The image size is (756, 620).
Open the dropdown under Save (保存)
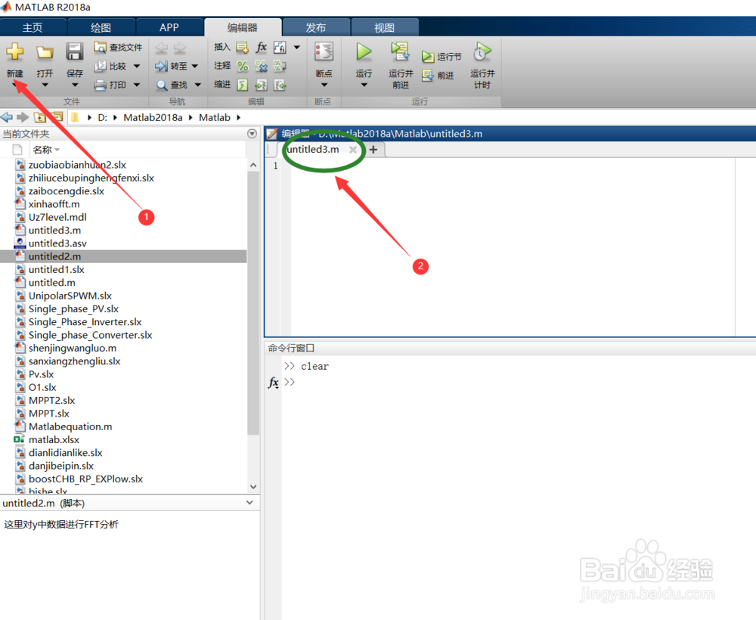point(75,85)
